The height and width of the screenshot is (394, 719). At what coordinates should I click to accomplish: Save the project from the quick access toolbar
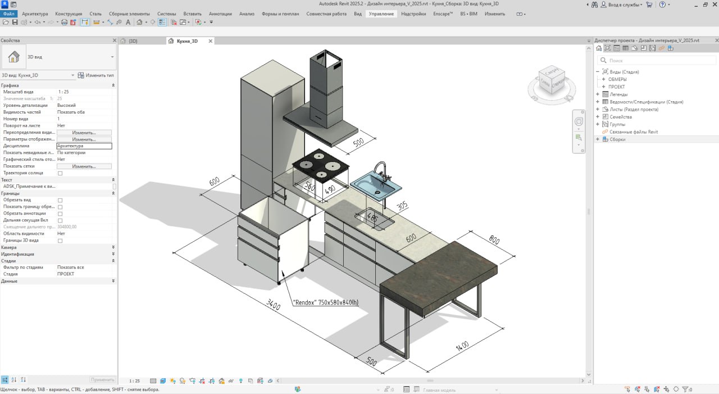pyautogui.click(x=15, y=22)
